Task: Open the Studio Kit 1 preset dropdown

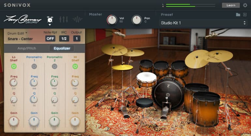Action: tap(203, 23)
